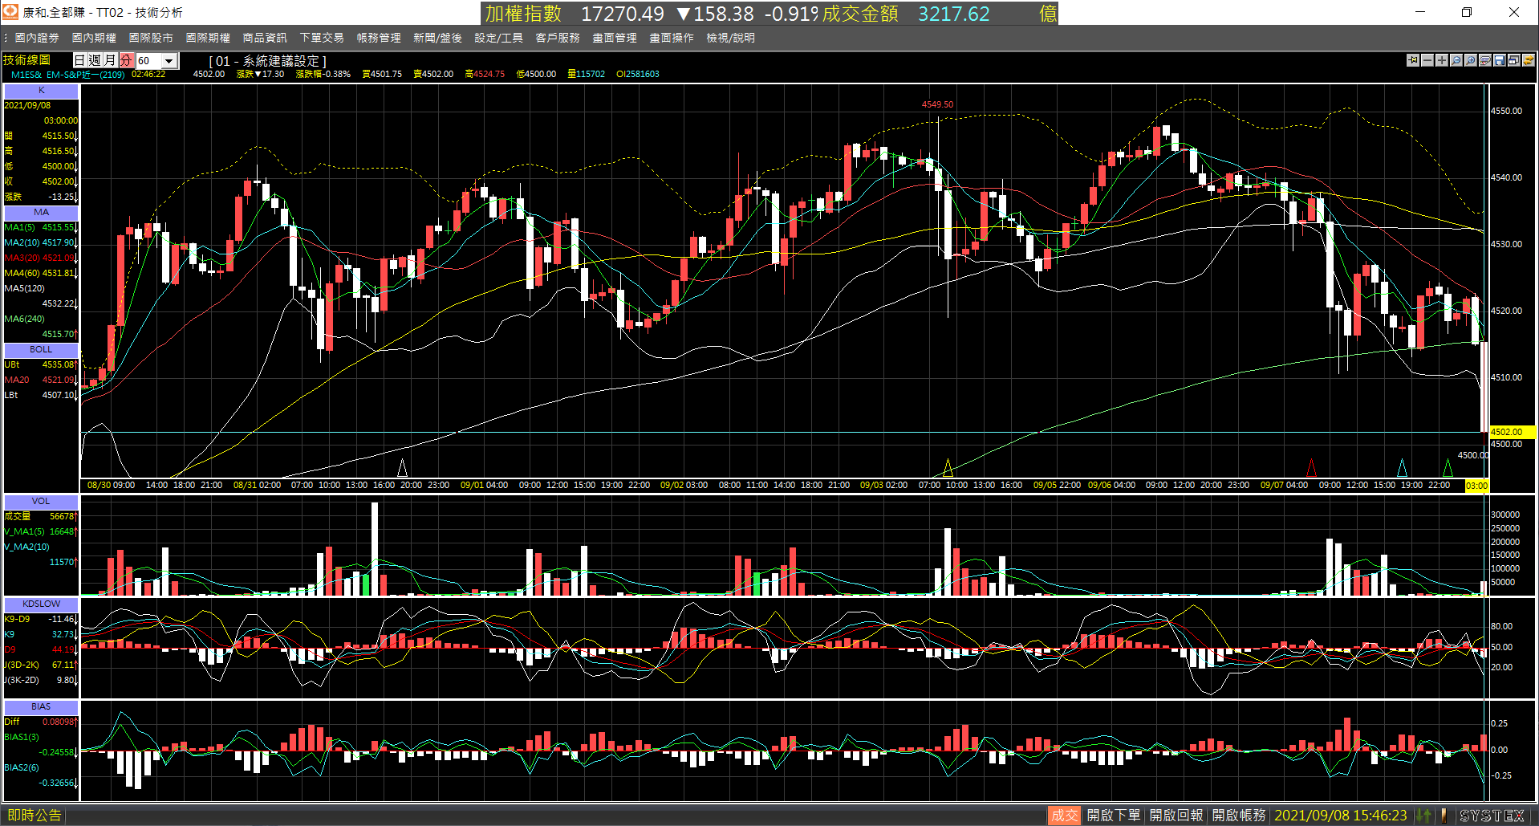Click the 開啟下單 button

coord(1114,816)
